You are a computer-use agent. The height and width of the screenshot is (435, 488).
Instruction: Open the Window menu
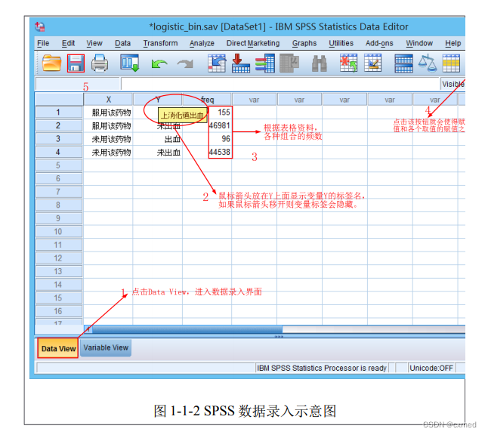click(x=419, y=43)
